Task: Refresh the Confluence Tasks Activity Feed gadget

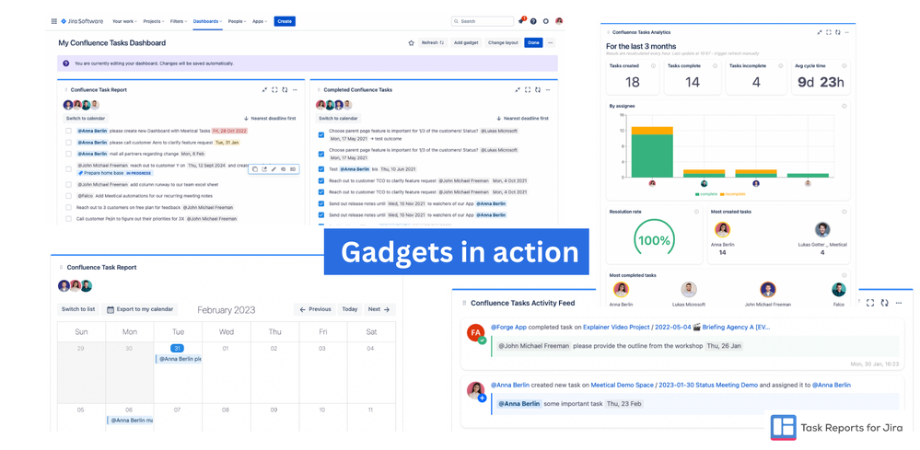Action: pyautogui.click(x=883, y=303)
